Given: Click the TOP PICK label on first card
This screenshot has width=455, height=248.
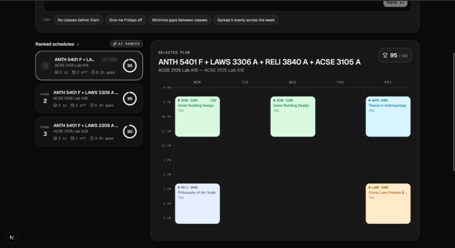Looking at the screenshot, I should 110,60.
